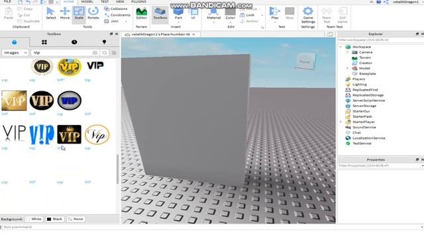The image size is (424, 238).
Task: Click Exit Game icon
Action: tap(343, 15)
